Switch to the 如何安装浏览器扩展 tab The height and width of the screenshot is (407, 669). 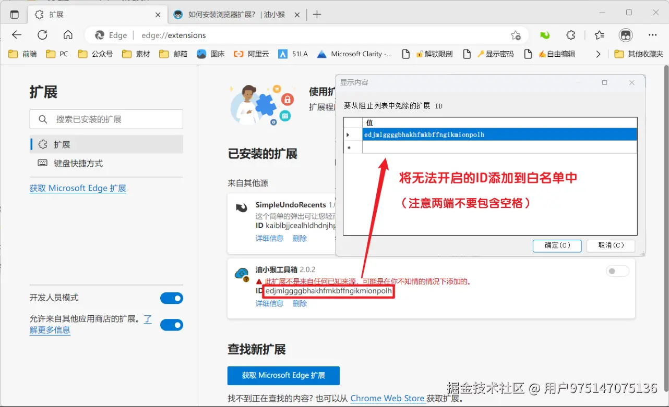pyautogui.click(x=236, y=15)
